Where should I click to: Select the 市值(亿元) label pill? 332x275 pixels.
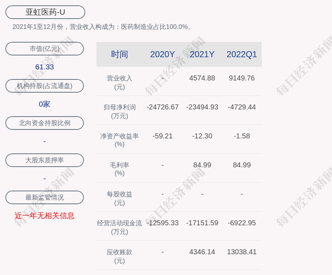[x=45, y=49]
